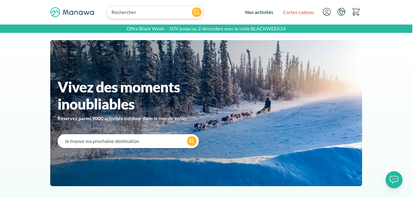Screen dimensions: 416x198
Task: Select the BLACKWEEK24 code text in banner
Action: (x=268, y=29)
